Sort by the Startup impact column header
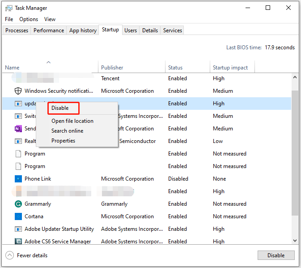Viewport: 301px width, 268px height. click(230, 68)
